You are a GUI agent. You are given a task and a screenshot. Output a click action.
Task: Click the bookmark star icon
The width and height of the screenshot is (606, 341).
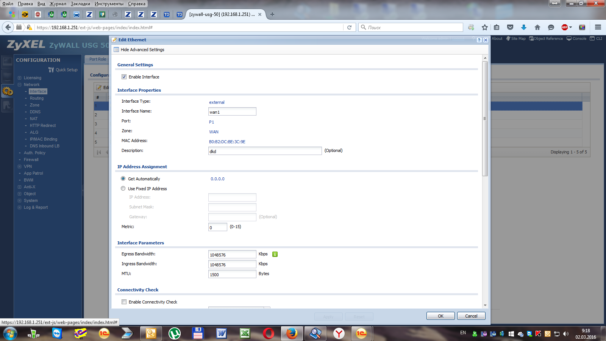click(484, 27)
